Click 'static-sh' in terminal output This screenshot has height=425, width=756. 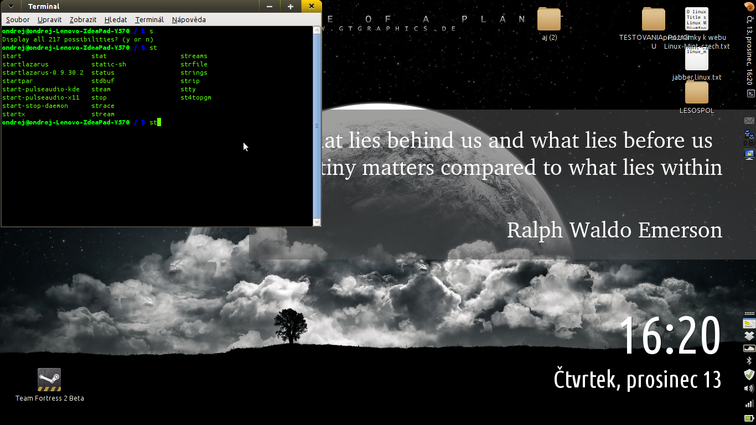(108, 64)
